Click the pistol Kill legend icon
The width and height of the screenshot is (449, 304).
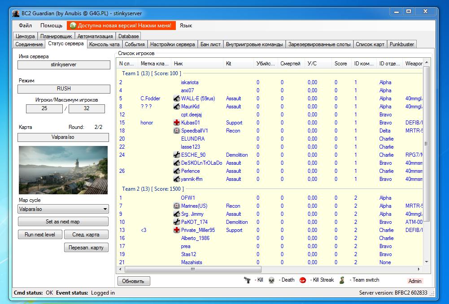pos(247,280)
